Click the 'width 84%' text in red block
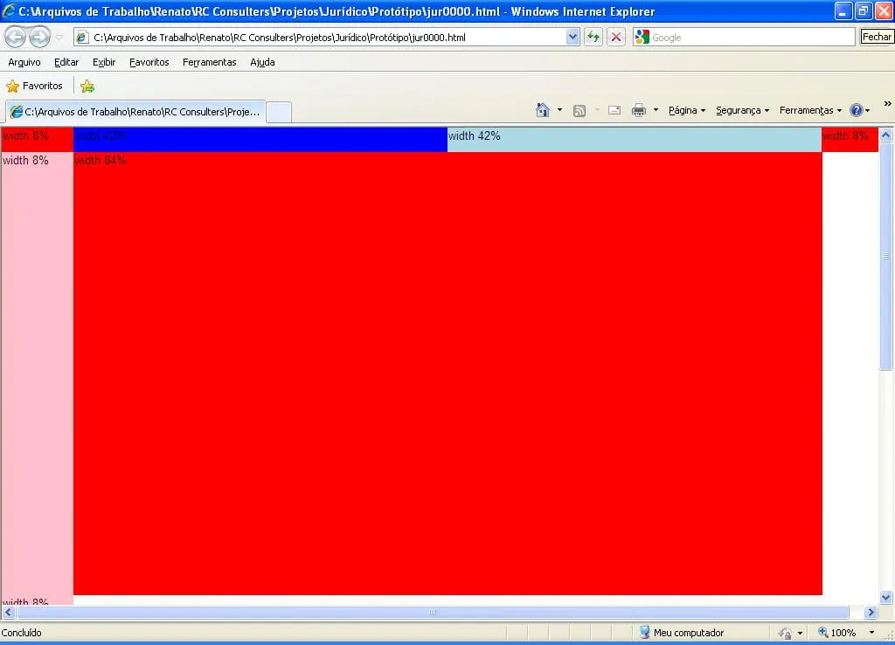The height and width of the screenshot is (645, 895). [101, 161]
